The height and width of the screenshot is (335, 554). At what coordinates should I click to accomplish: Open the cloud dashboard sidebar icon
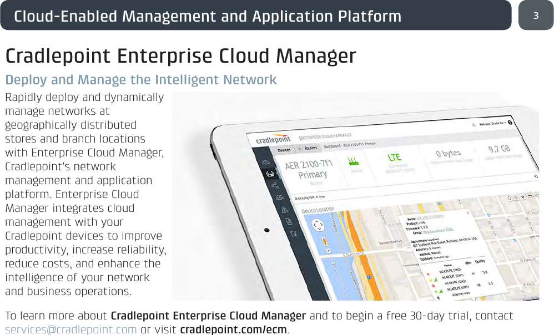(266, 163)
